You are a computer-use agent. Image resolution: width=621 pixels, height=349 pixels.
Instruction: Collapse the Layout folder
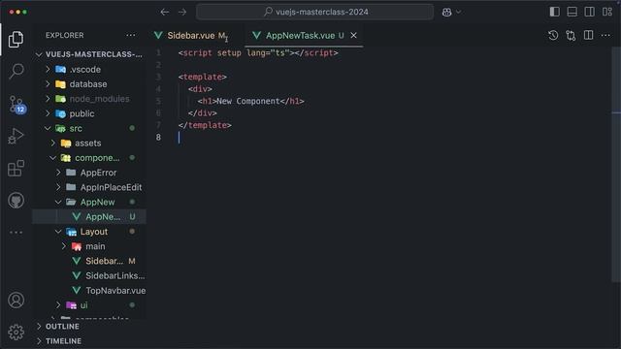(x=89, y=232)
